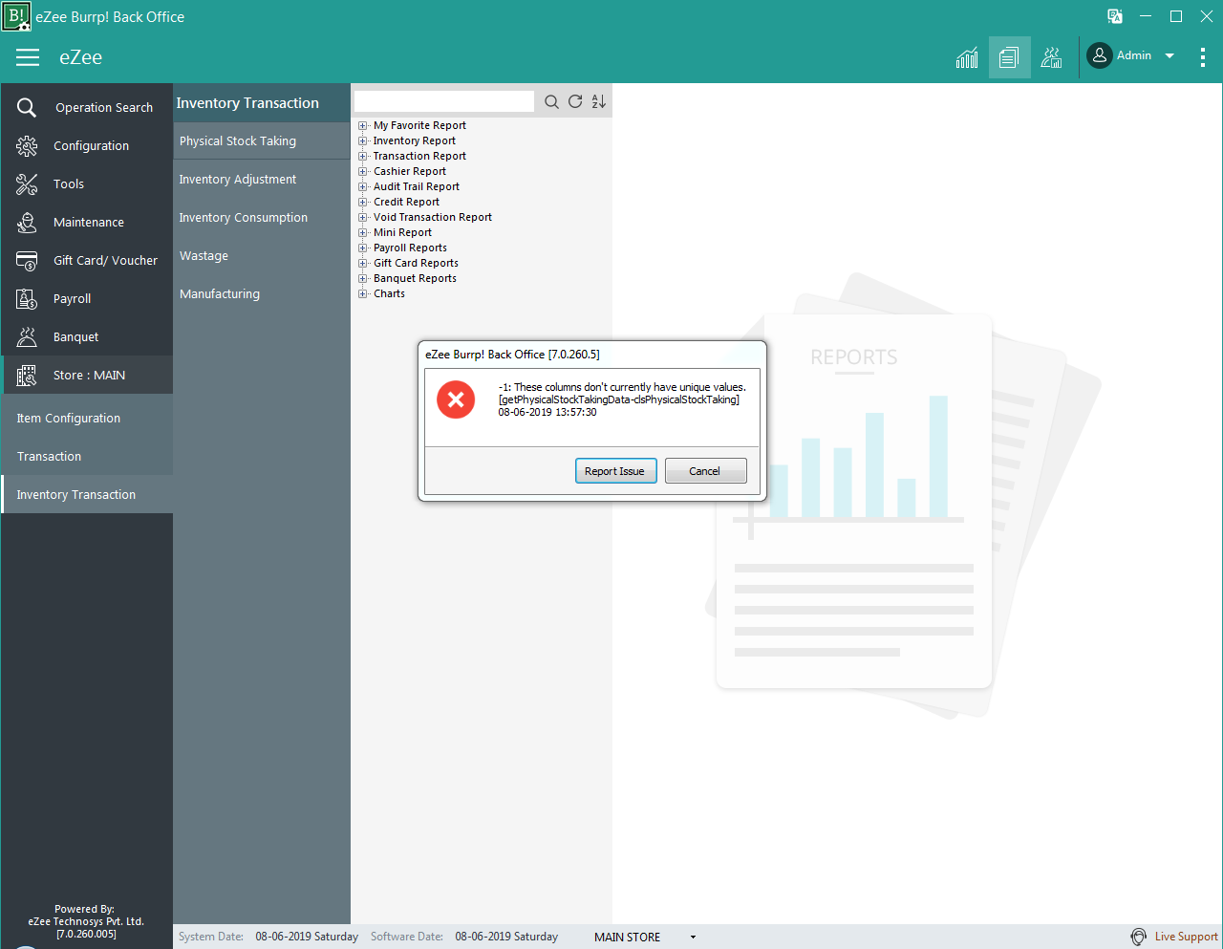Click the Maintenance label
Screen dimensions: 1223x949
coord(89,223)
